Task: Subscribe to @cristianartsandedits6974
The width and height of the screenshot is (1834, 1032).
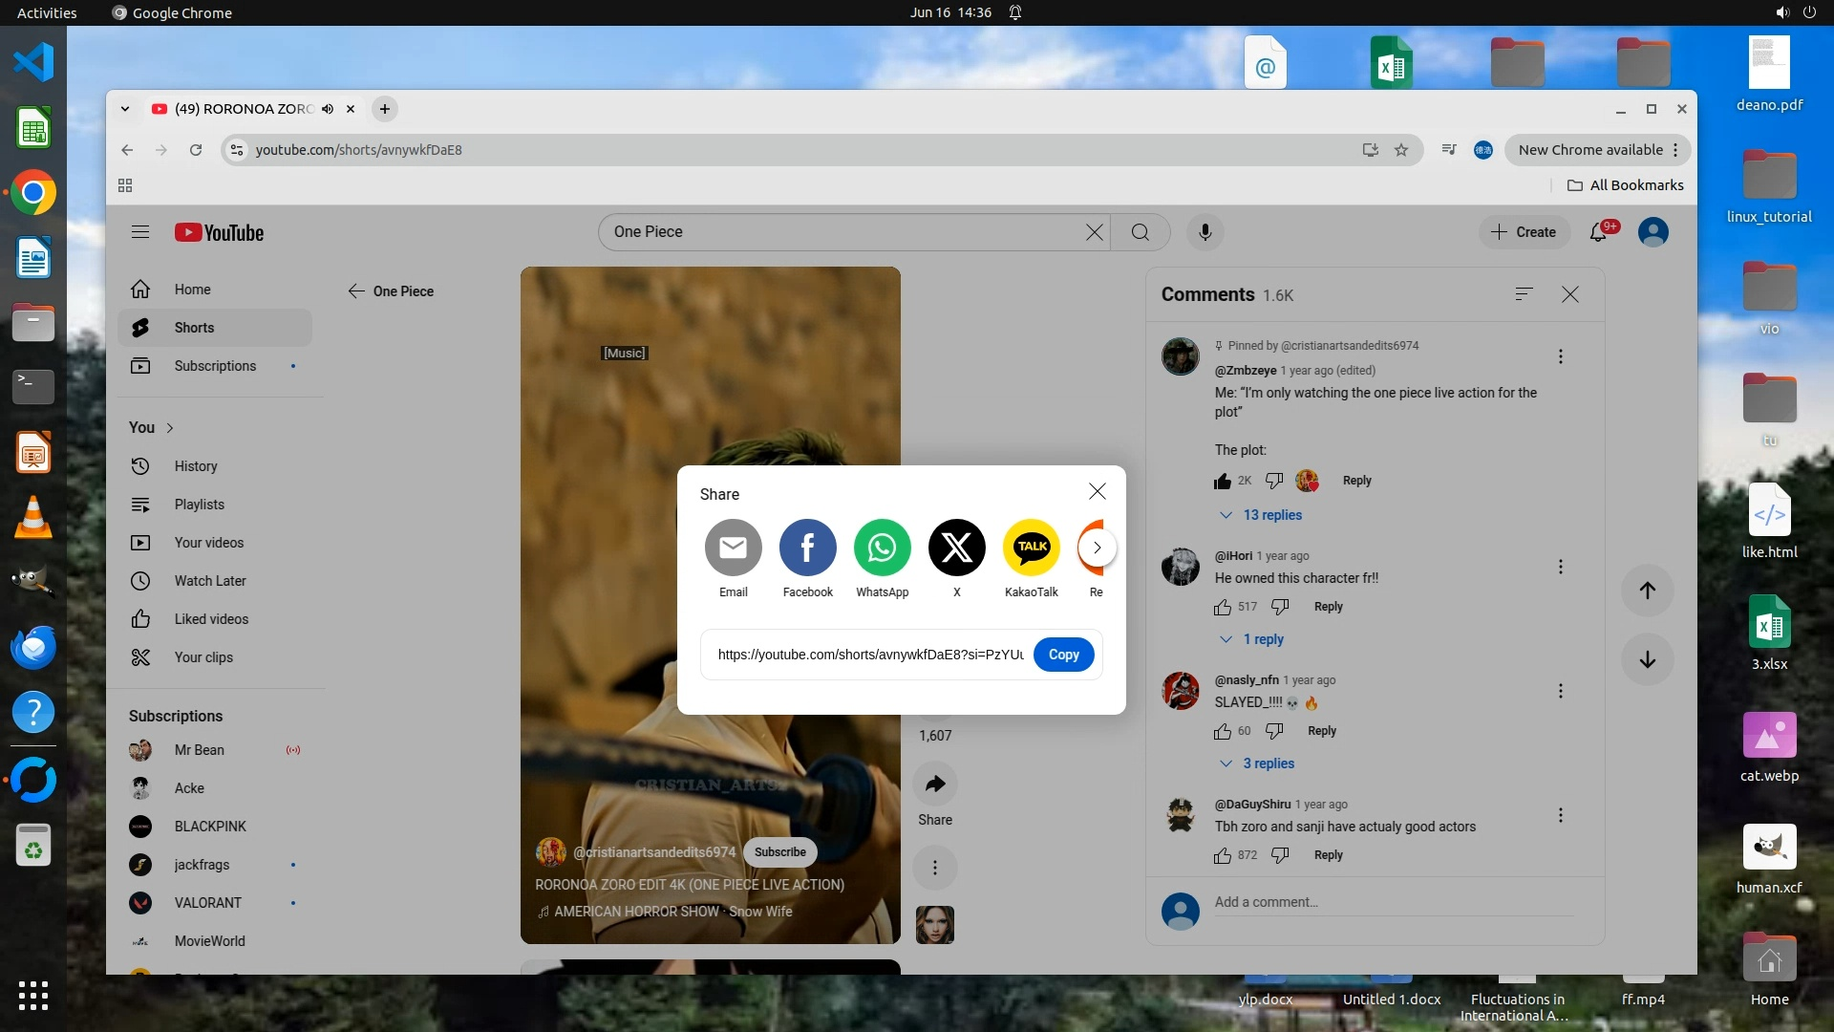Action: coord(779,852)
